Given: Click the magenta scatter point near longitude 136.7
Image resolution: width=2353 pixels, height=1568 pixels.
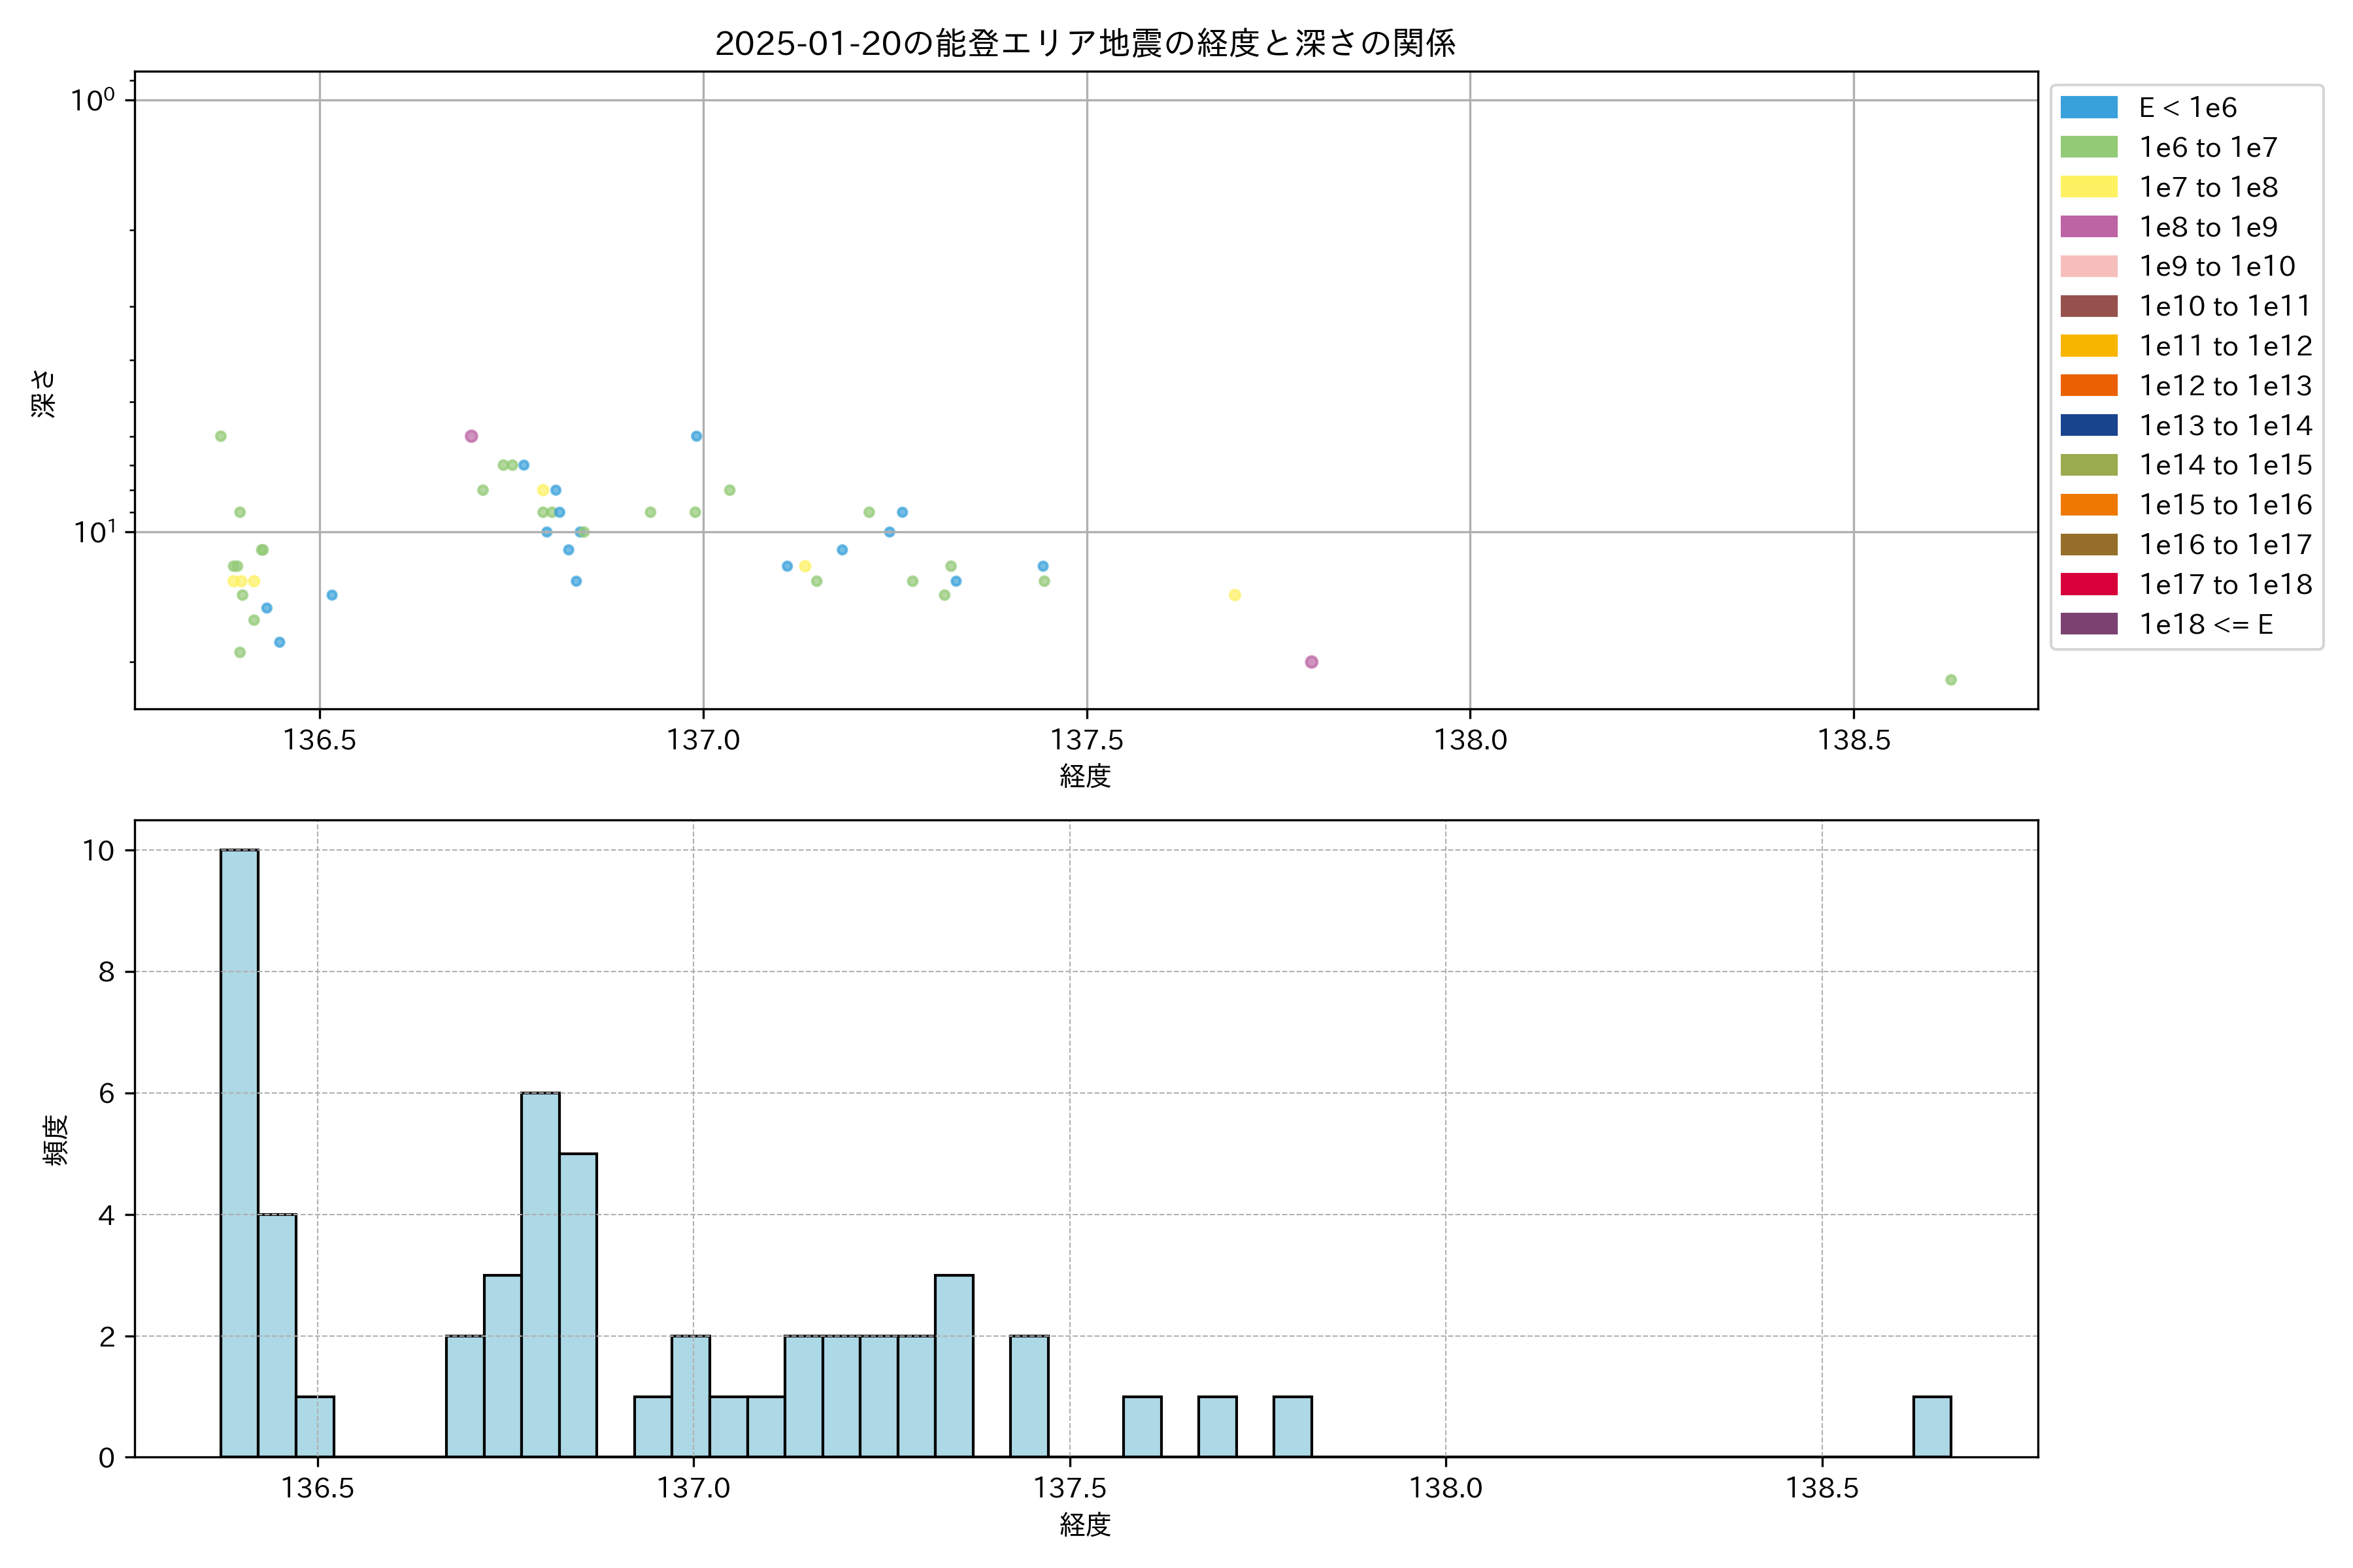Looking at the screenshot, I should coord(471,436).
